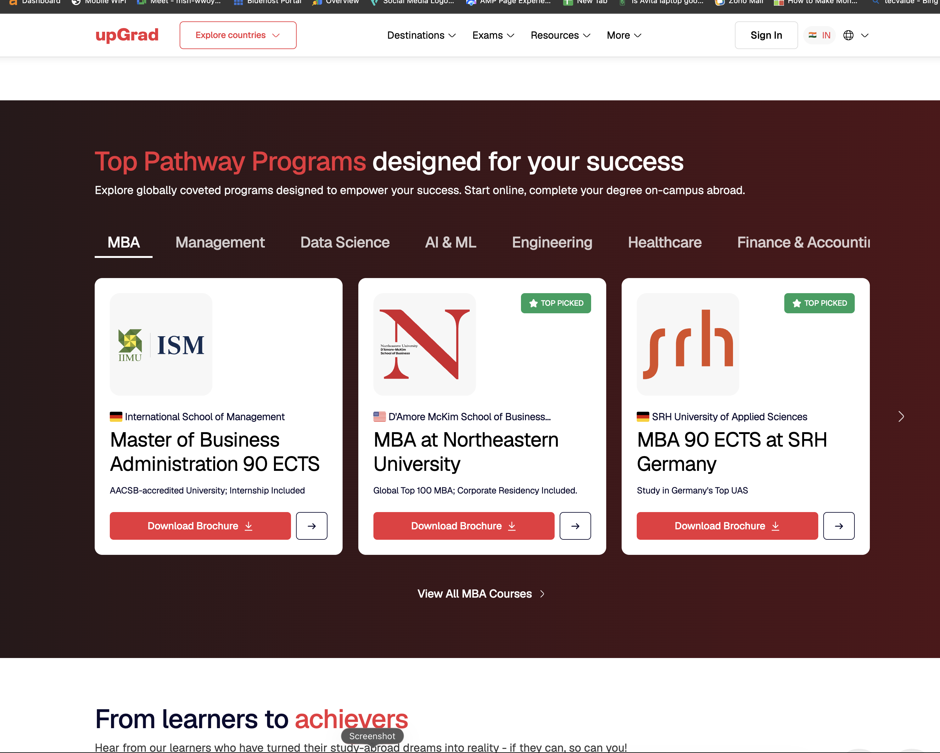Click the upGrad logo
Screen dimensions: 940x753
127,35
